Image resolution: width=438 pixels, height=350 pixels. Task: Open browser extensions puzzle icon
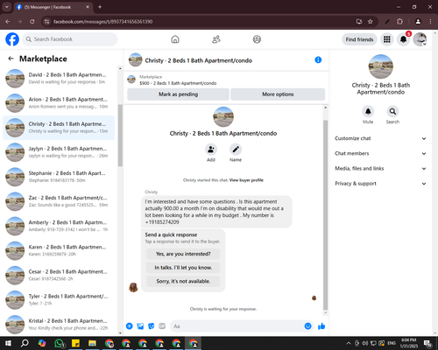(x=399, y=22)
